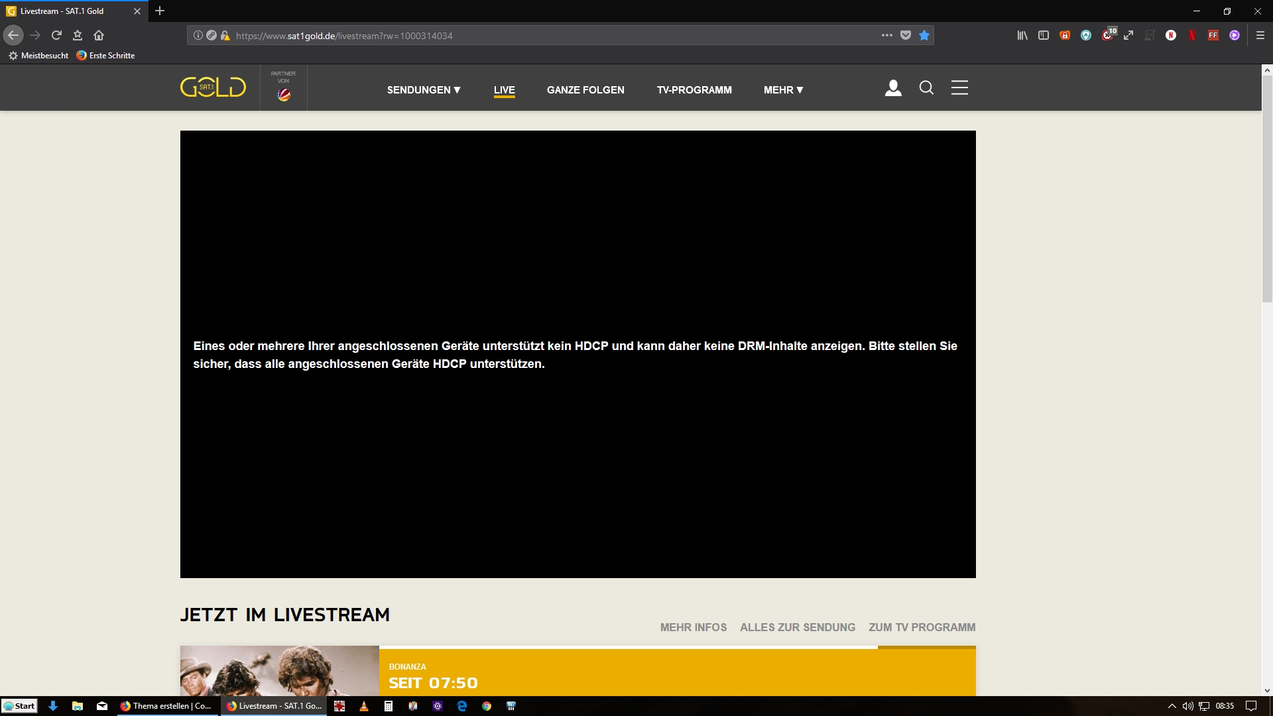The width and height of the screenshot is (1273, 716).
Task: Open the site hamburger menu icon
Action: pyautogui.click(x=959, y=88)
